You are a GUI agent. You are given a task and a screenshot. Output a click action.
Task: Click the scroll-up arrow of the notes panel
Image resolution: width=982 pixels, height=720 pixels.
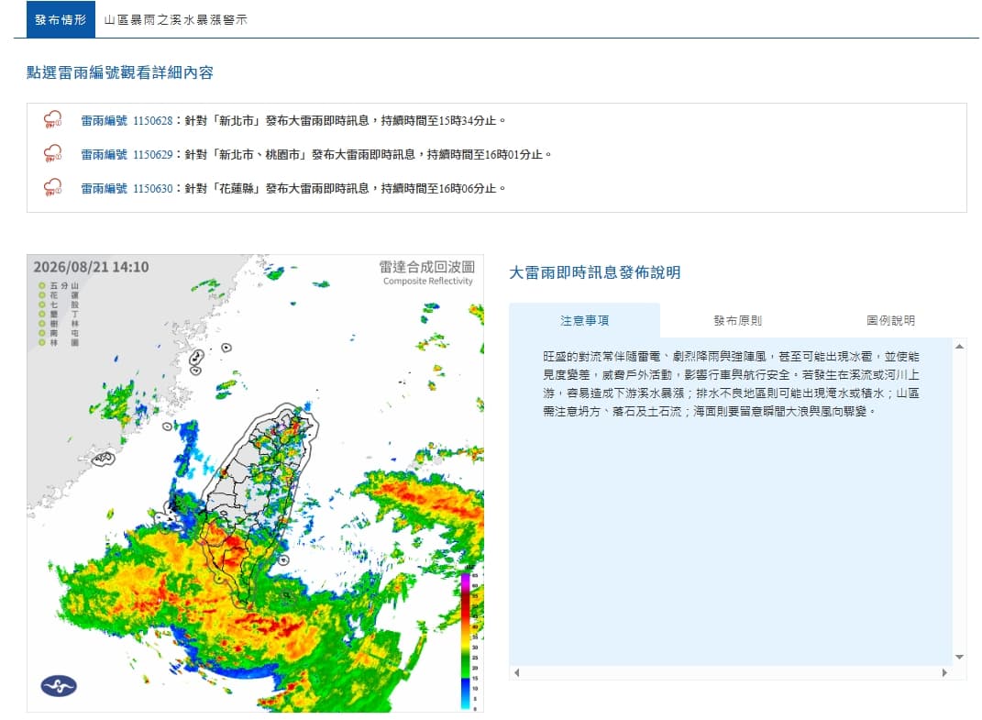pyautogui.click(x=959, y=347)
